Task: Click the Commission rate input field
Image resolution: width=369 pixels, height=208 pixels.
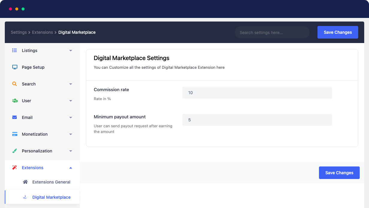Action: coord(257,93)
